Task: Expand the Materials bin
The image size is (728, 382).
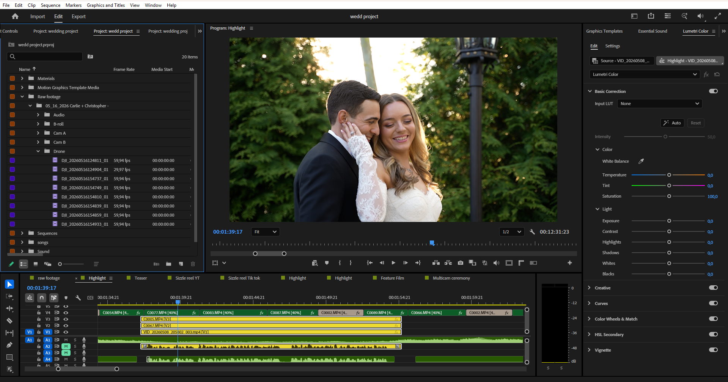Action: click(x=22, y=79)
